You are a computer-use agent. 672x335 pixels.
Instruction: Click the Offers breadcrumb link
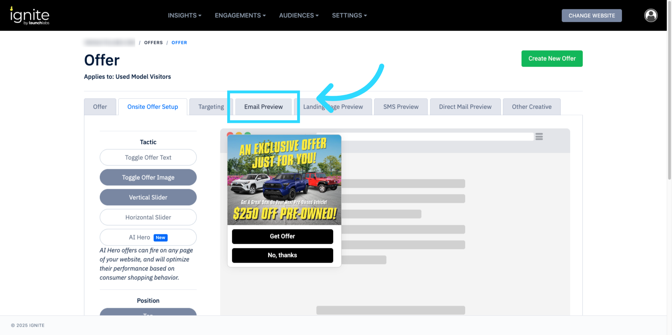(153, 43)
